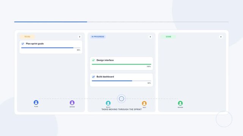Screen dimensions: 243x136
Task: Click the top blue overall progress bar
Action: (x=121, y=22)
